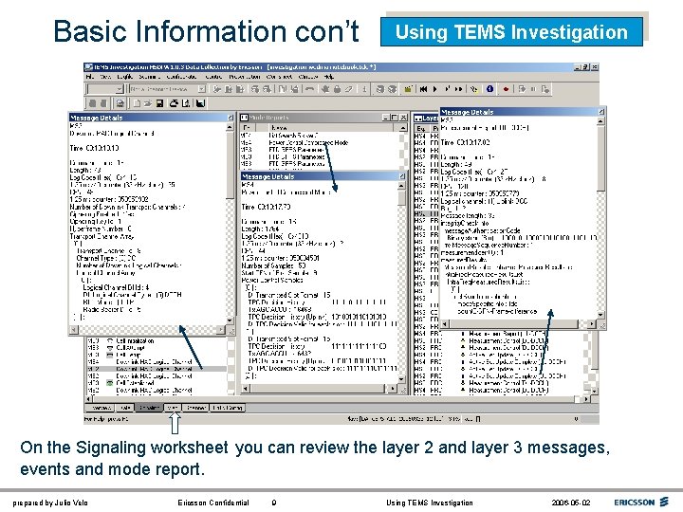
Task: Step forward through the logfile replay
Action: pos(448,89)
